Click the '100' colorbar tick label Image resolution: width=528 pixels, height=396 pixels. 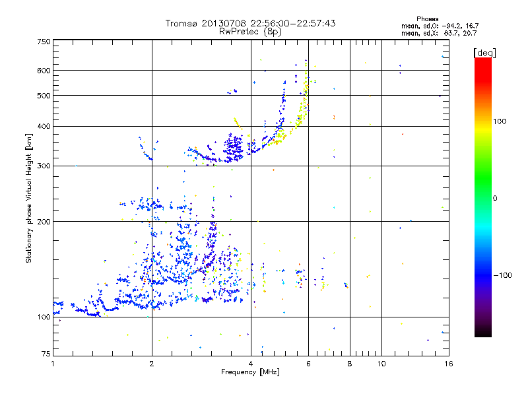(500, 121)
